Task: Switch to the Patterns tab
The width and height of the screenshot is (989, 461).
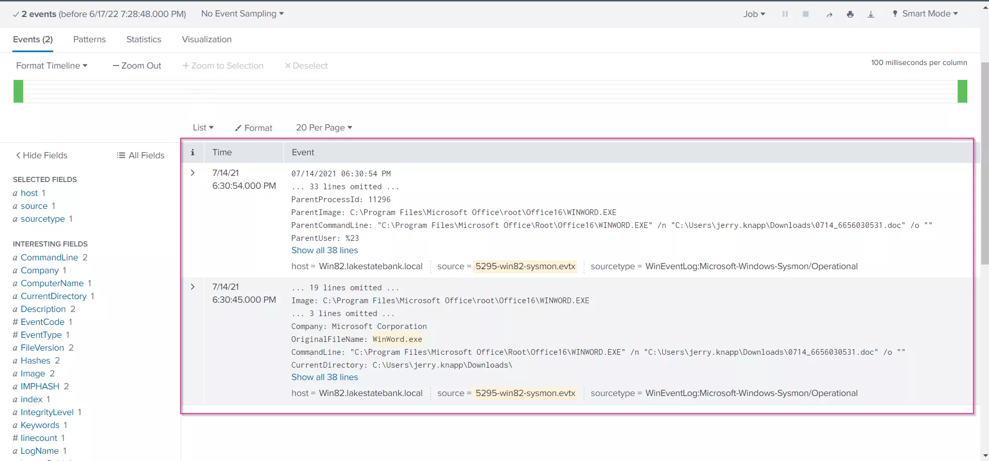Action: point(89,39)
